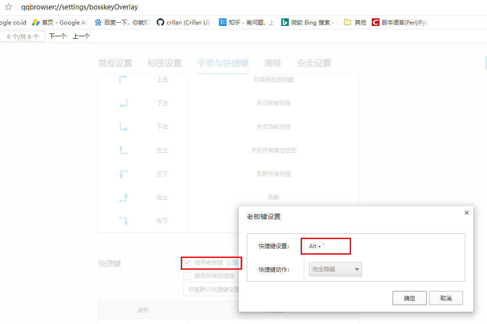Click the 快捷键动作: label

[274, 270]
